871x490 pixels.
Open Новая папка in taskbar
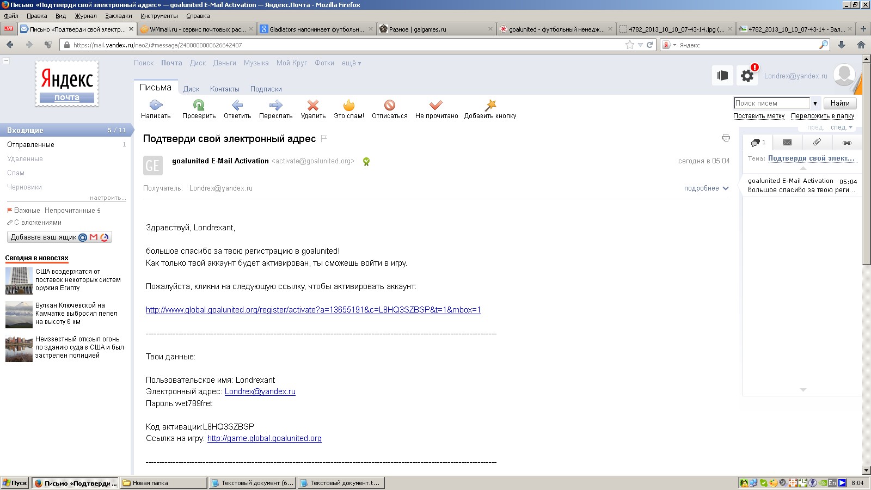163,483
